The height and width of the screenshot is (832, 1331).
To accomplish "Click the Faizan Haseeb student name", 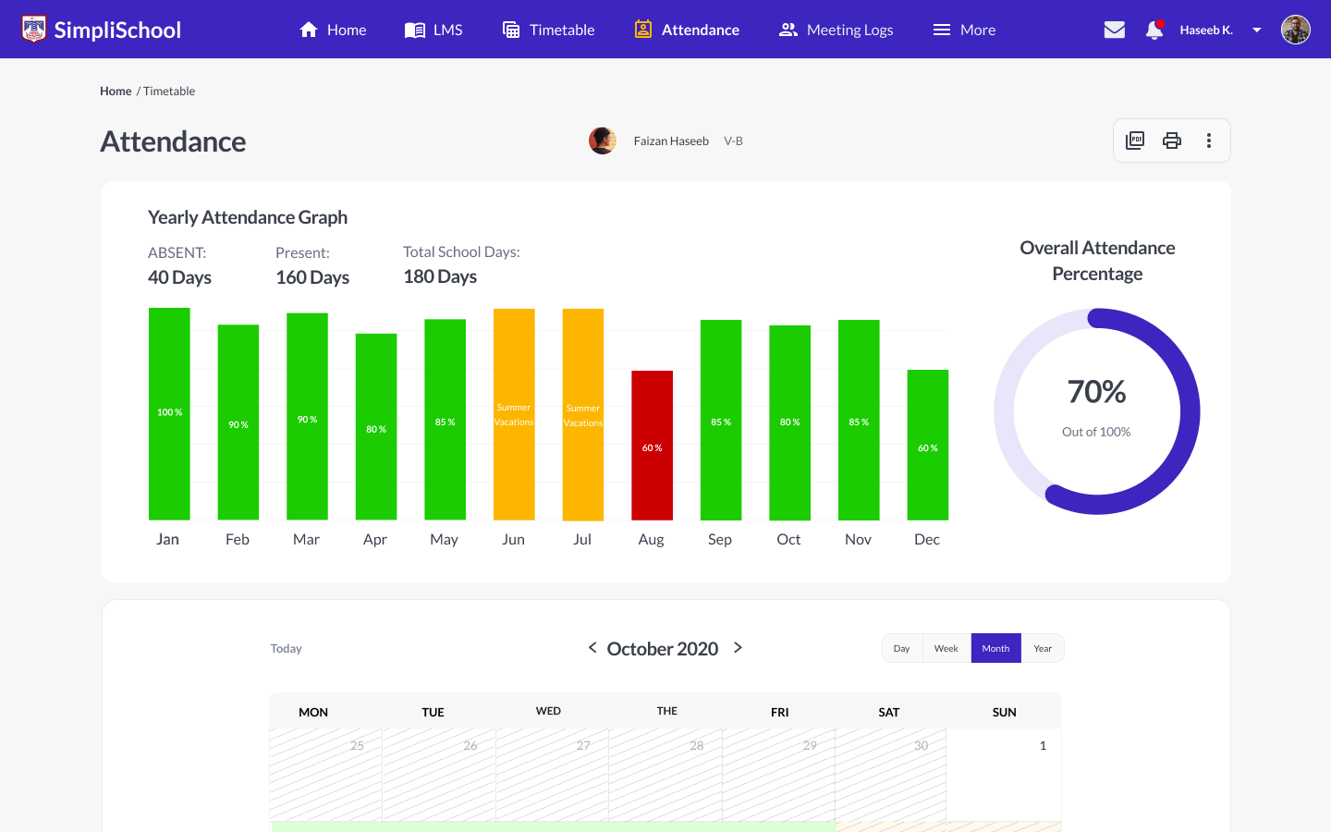I will click(671, 141).
